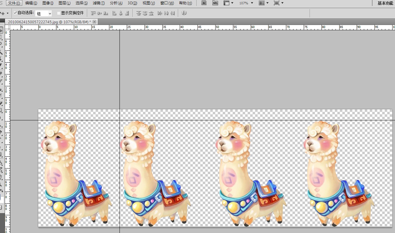Distribute right edges of layers
The height and width of the screenshot is (233, 395).
coord(172,13)
